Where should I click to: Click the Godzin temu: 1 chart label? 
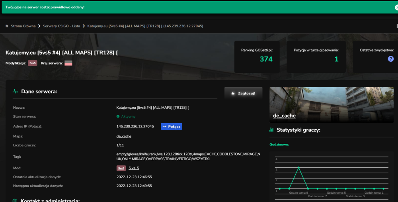[374, 192]
